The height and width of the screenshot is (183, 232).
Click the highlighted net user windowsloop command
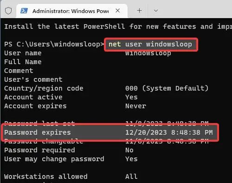151,45
